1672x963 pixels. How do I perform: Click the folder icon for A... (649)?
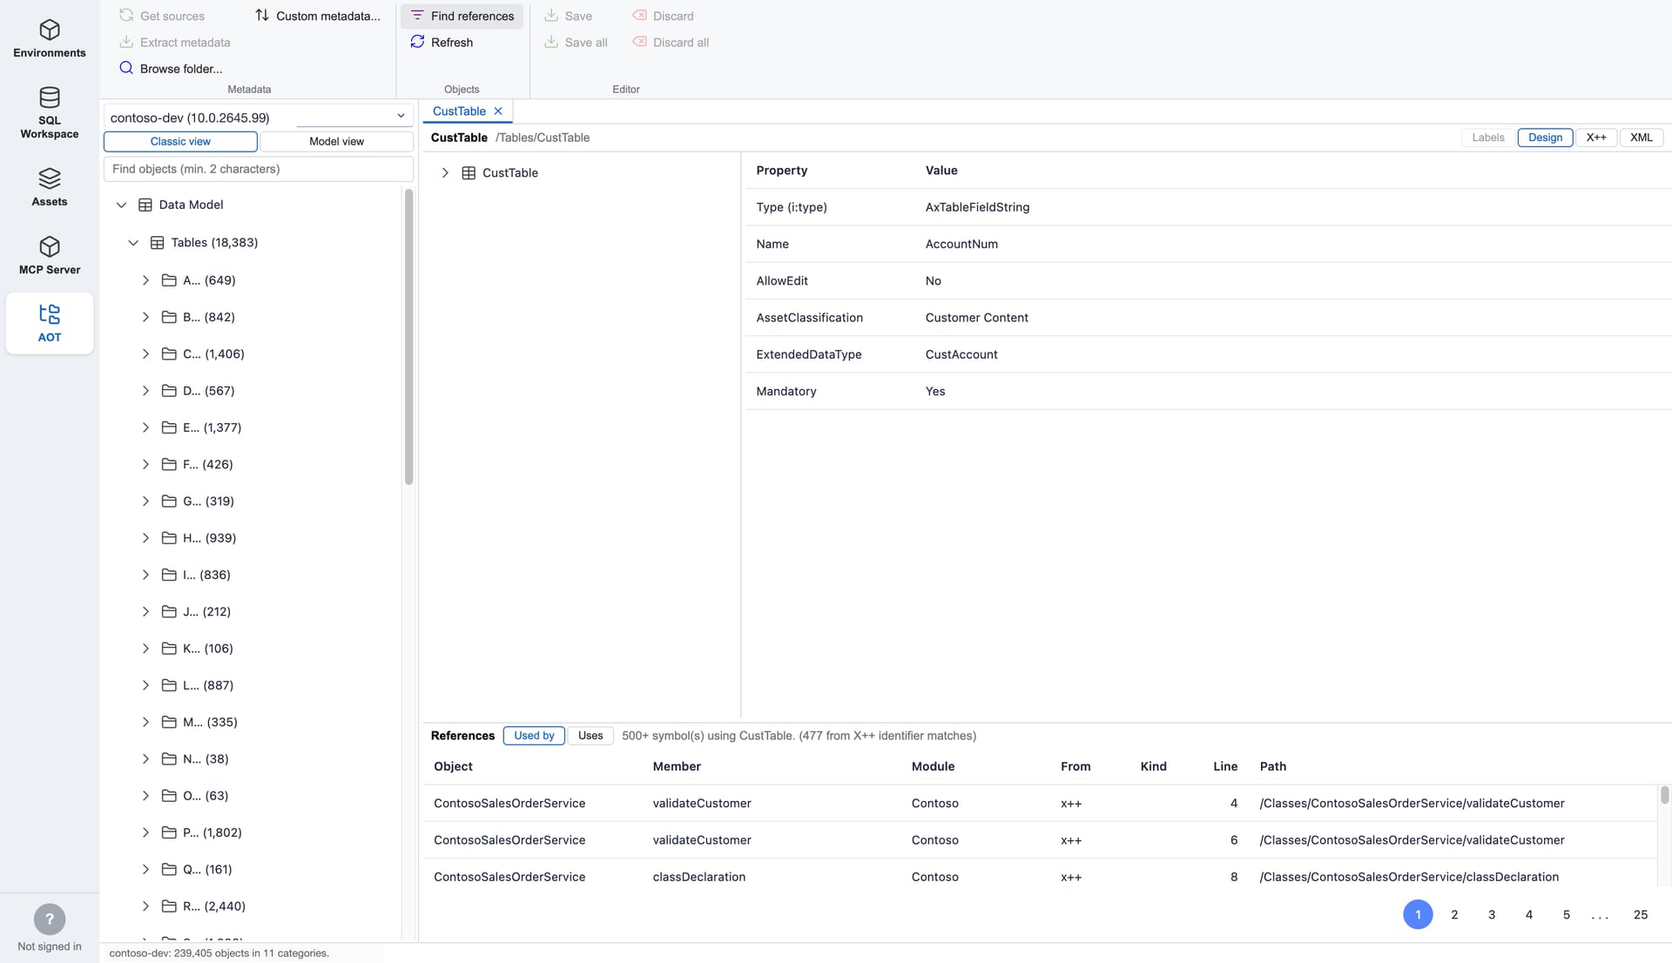(170, 280)
